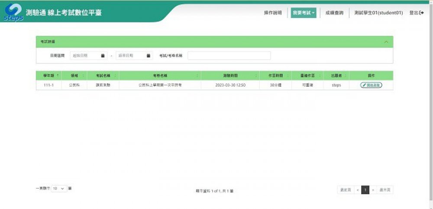Sort by the 測驗時間 column header

[x=230, y=75]
